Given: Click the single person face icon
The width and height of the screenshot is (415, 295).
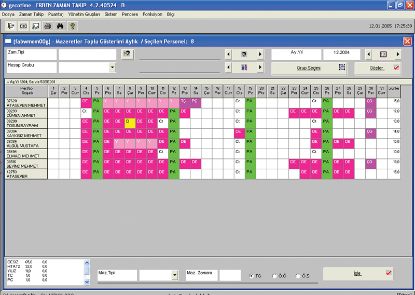Looking at the screenshot, I should coord(244,55).
